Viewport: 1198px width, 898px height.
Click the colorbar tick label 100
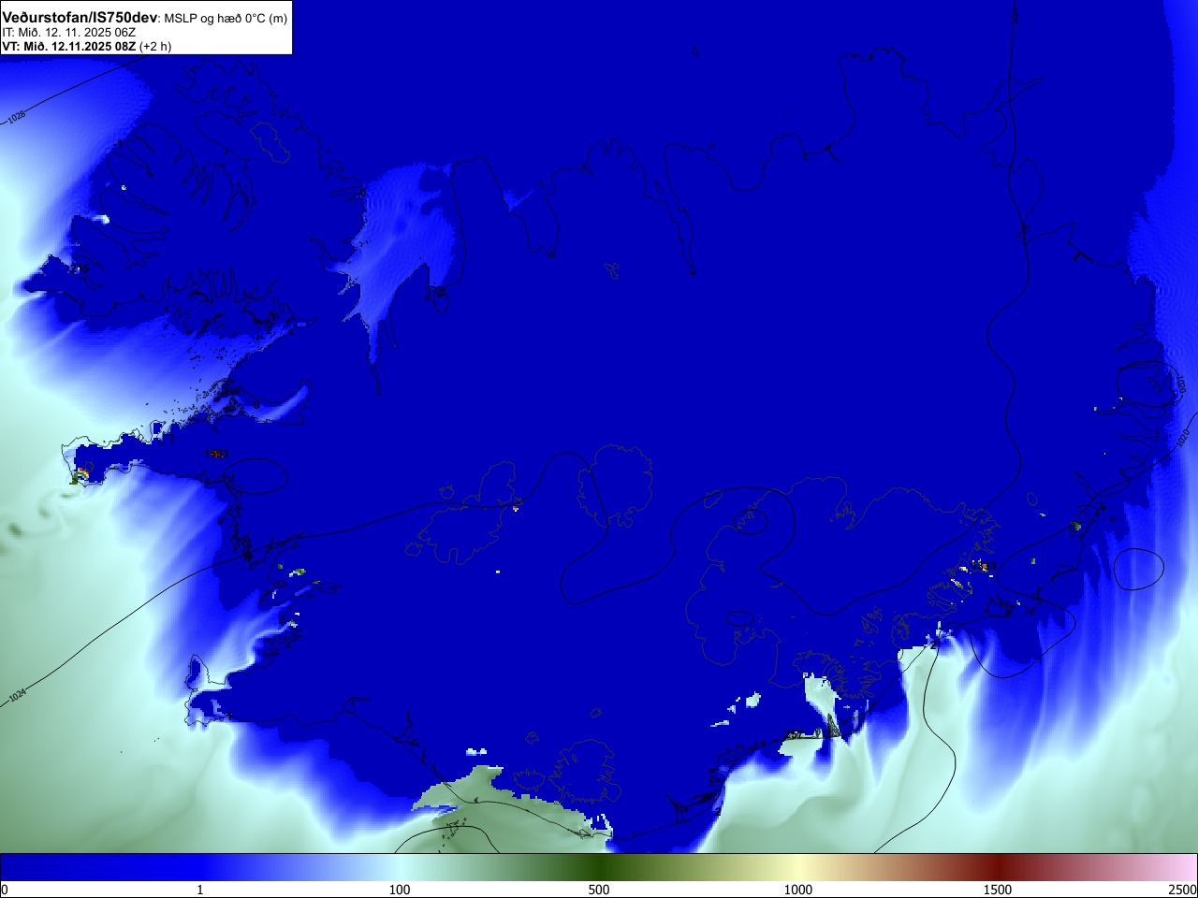coord(400,890)
